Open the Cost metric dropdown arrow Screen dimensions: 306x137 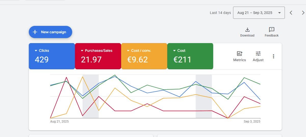tap(174, 51)
